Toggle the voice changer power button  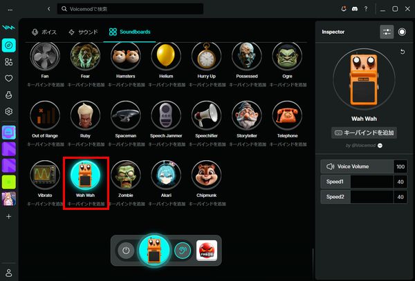(126, 251)
